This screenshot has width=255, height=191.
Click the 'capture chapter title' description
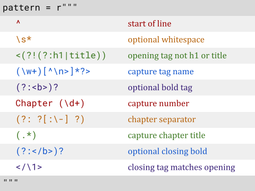(166, 135)
